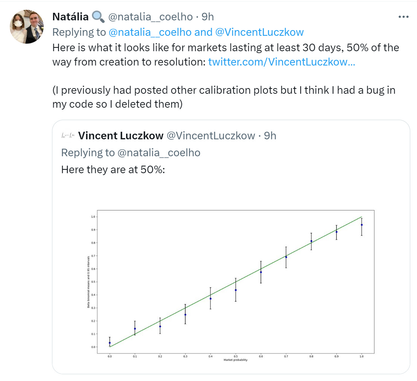417x381 pixels.
Task: Click Natália's profile avatar photo
Action: (26, 26)
